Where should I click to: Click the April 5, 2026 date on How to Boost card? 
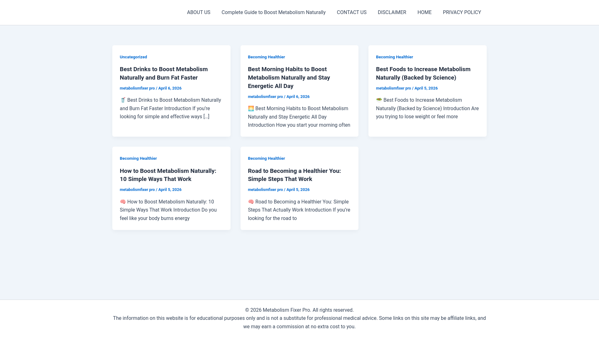coord(170,190)
